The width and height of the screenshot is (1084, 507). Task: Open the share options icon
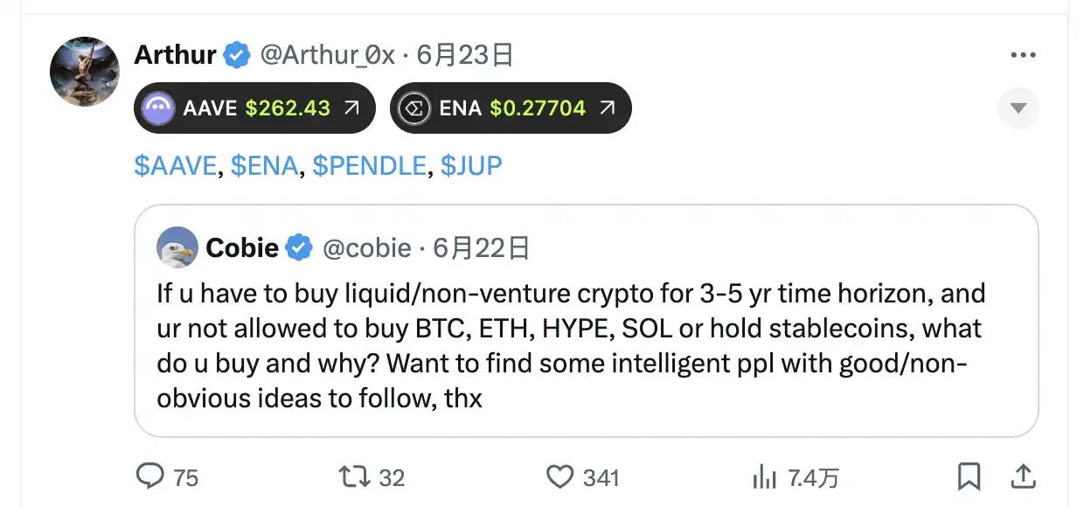[1023, 477]
